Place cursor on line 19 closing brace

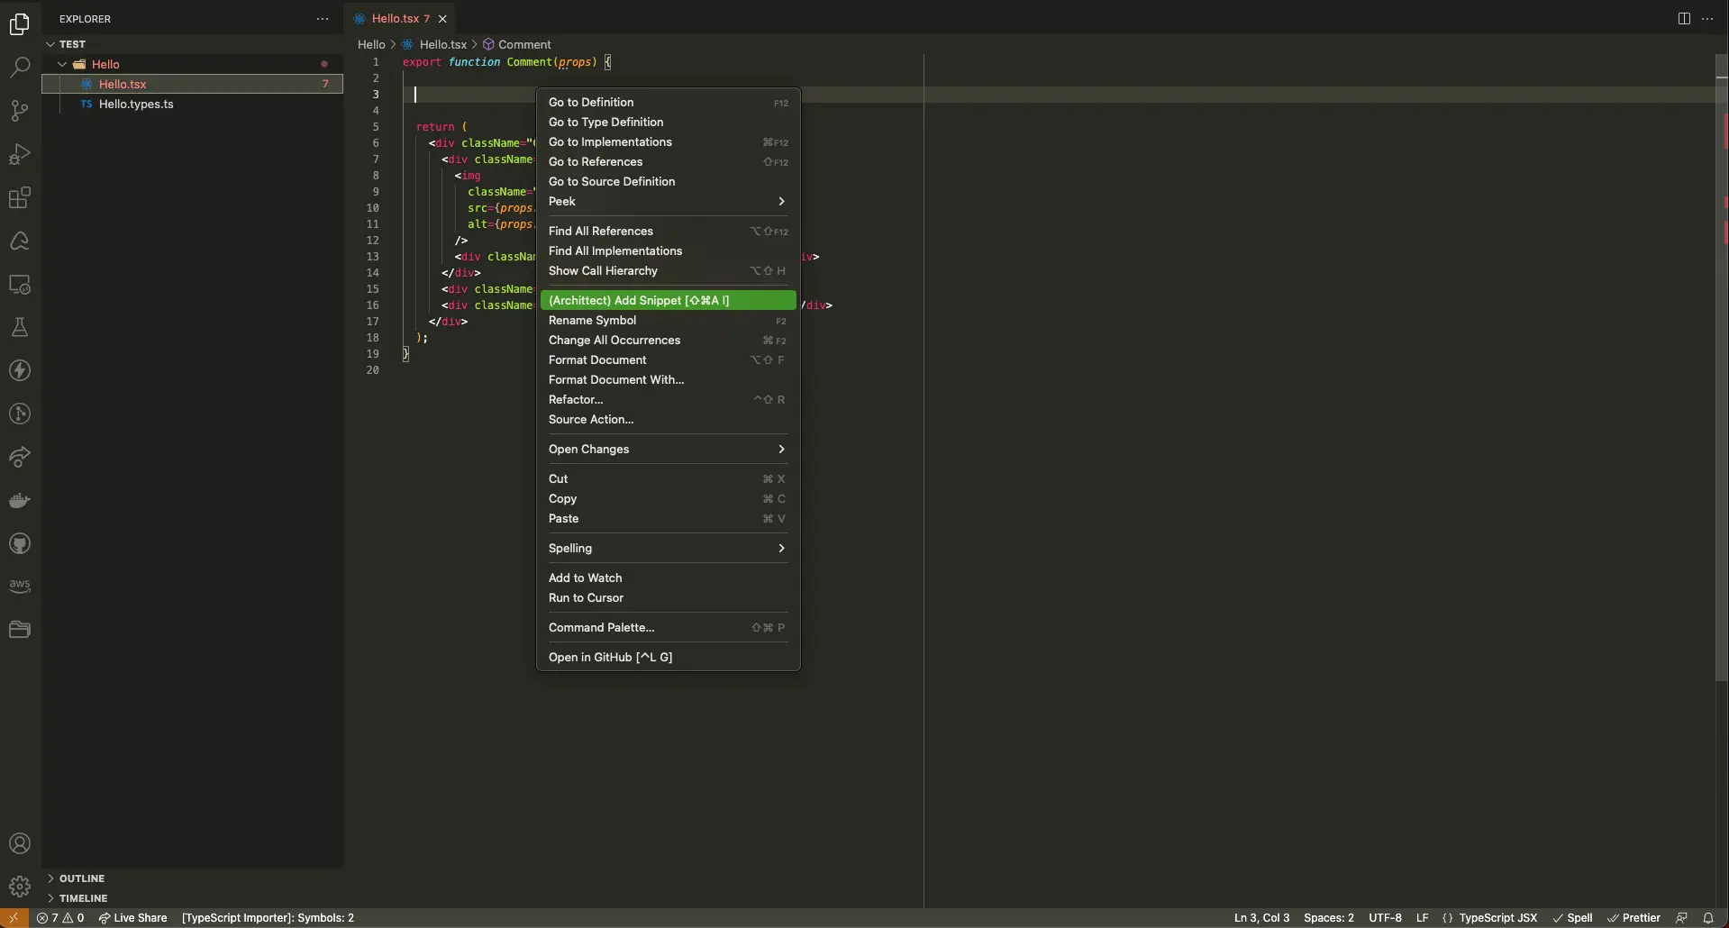pos(405,354)
